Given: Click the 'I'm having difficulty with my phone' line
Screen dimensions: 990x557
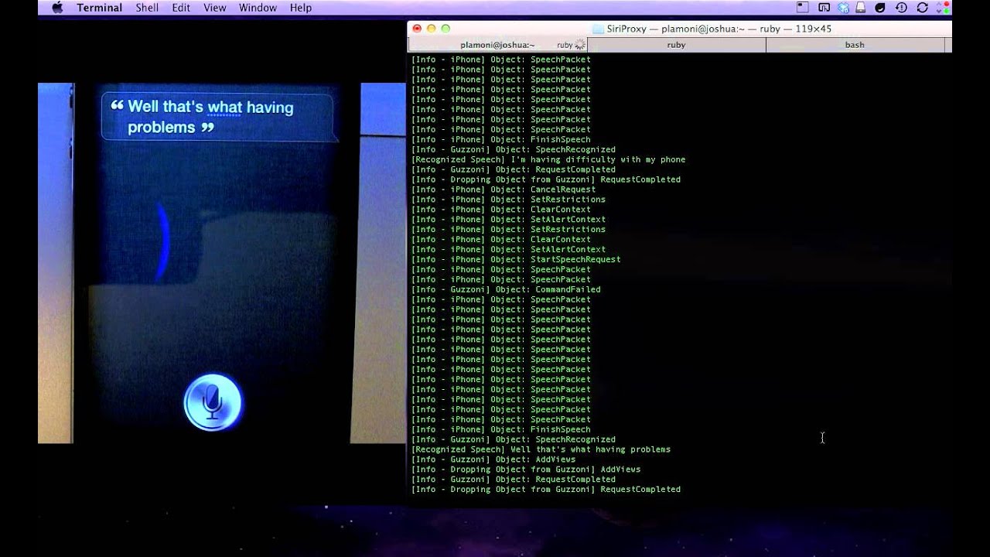Looking at the screenshot, I should click(x=548, y=159).
